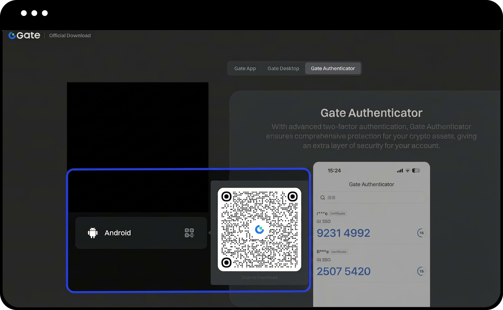Image resolution: width=503 pixels, height=310 pixels.
Task: Switch to the Gate Desktop tab
Action: point(283,69)
